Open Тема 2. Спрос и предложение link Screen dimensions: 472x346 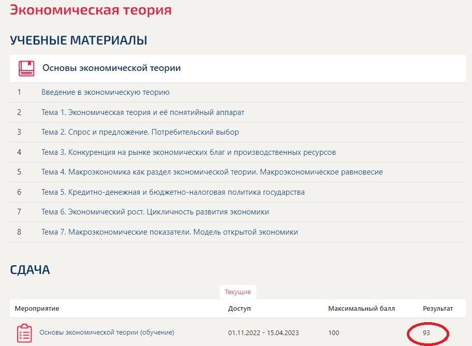click(x=140, y=132)
